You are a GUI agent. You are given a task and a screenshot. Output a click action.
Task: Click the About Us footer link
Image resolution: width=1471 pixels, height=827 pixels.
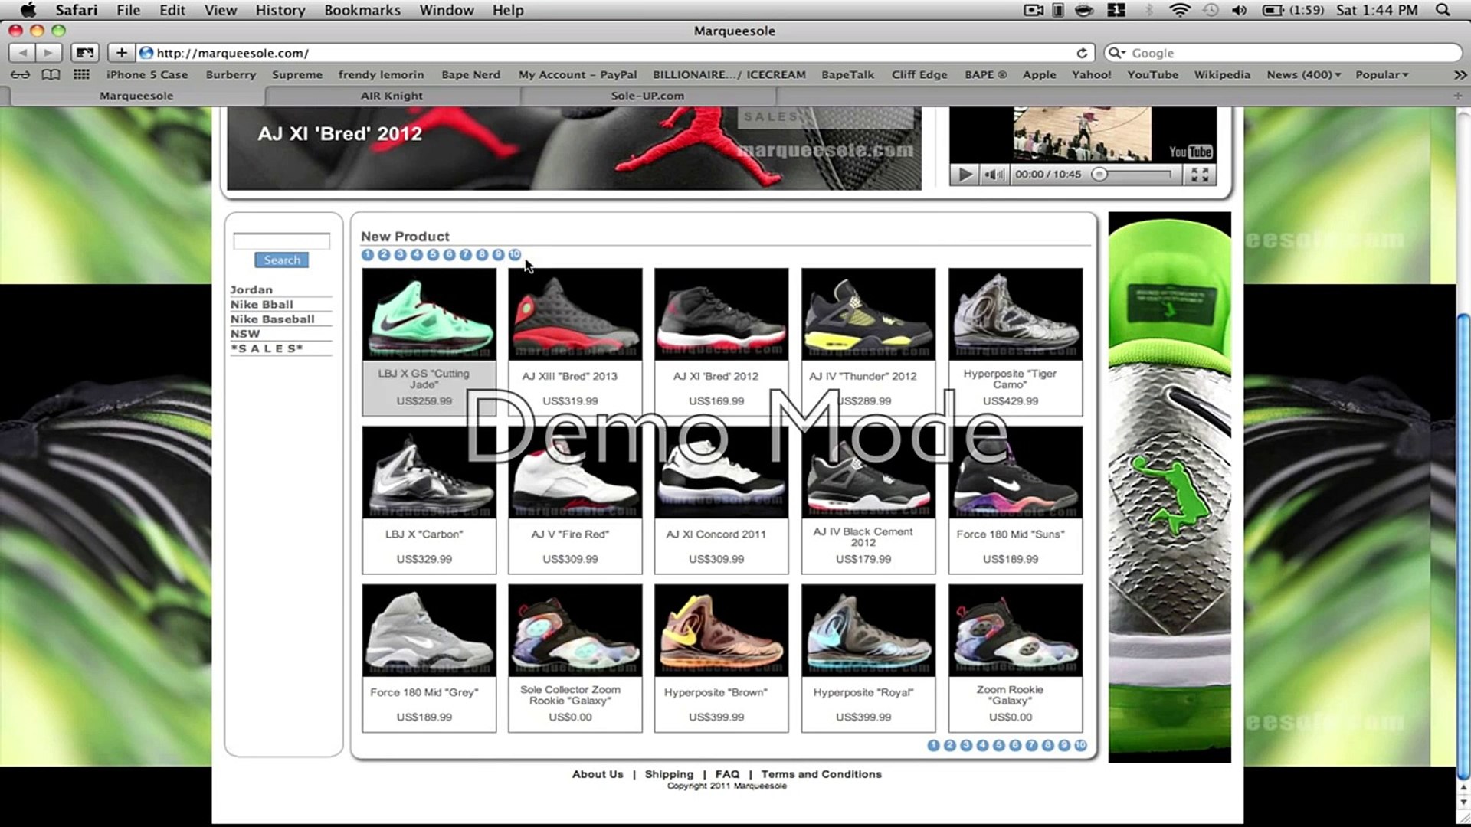click(x=598, y=774)
